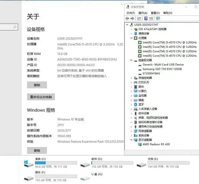Click the scan for hardware changes monitor icon
The image size is (199, 184).
coord(158,19)
